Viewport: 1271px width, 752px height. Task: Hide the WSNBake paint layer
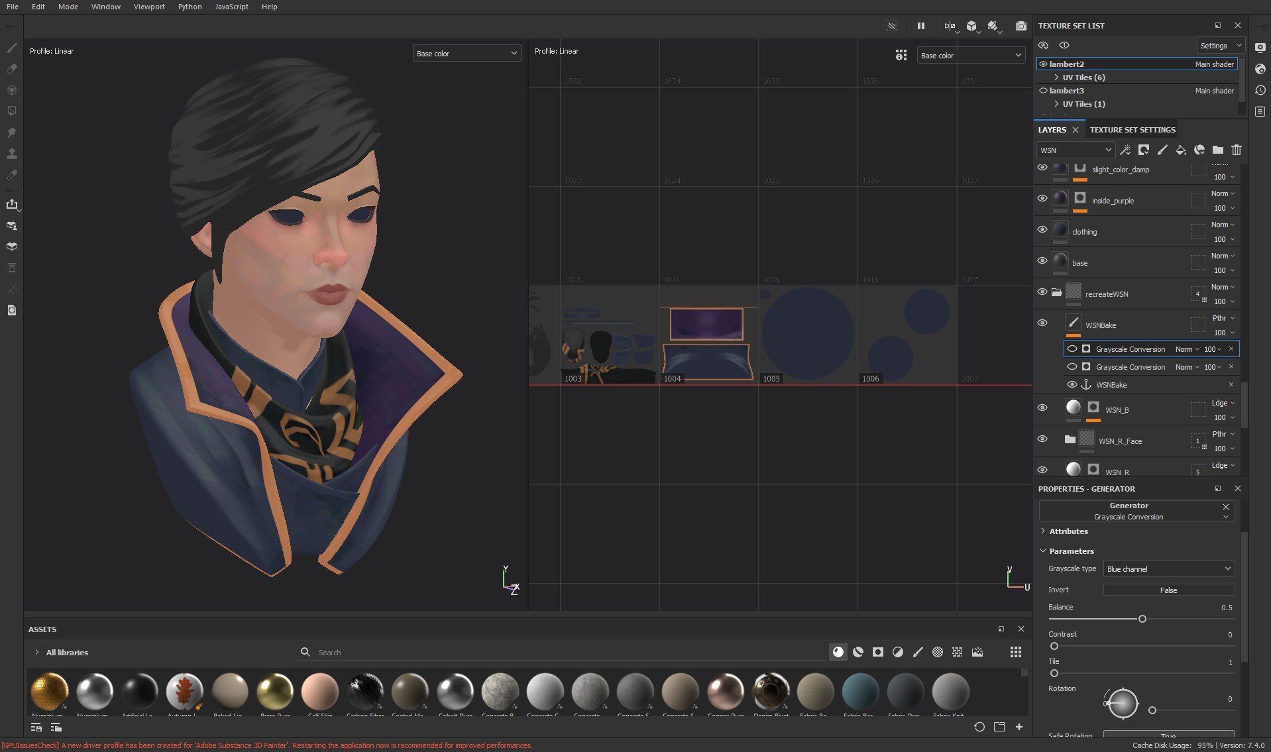tap(1042, 323)
